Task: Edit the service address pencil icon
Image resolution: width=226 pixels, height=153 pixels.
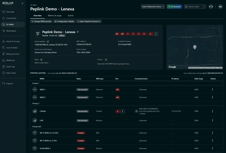Action: point(48,41)
